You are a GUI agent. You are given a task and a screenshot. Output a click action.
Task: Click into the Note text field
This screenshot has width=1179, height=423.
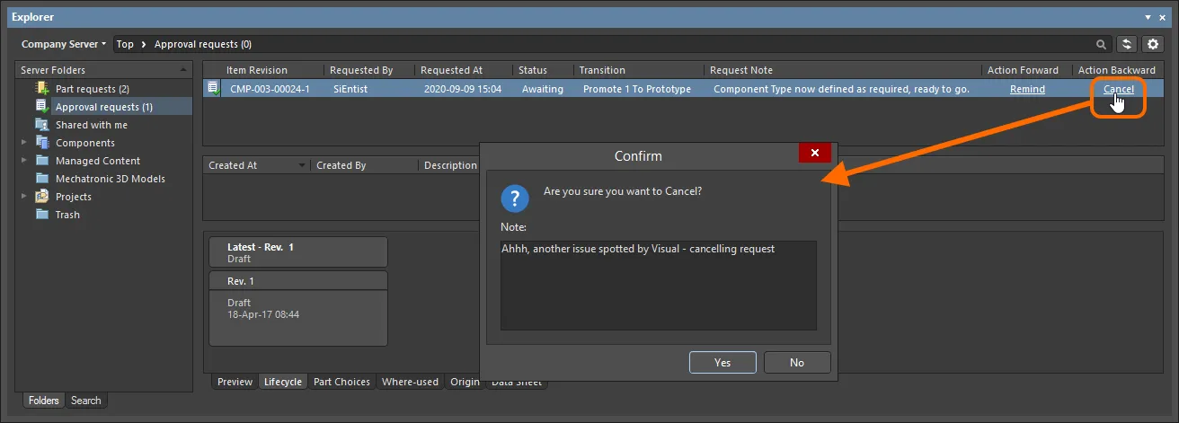(x=659, y=285)
